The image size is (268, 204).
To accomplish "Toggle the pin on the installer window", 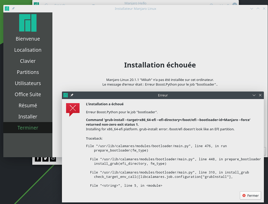I will pyautogui.click(x=13, y=8).
